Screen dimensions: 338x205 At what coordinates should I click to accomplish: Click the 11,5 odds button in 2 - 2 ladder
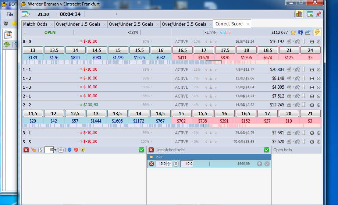(33, 113)
